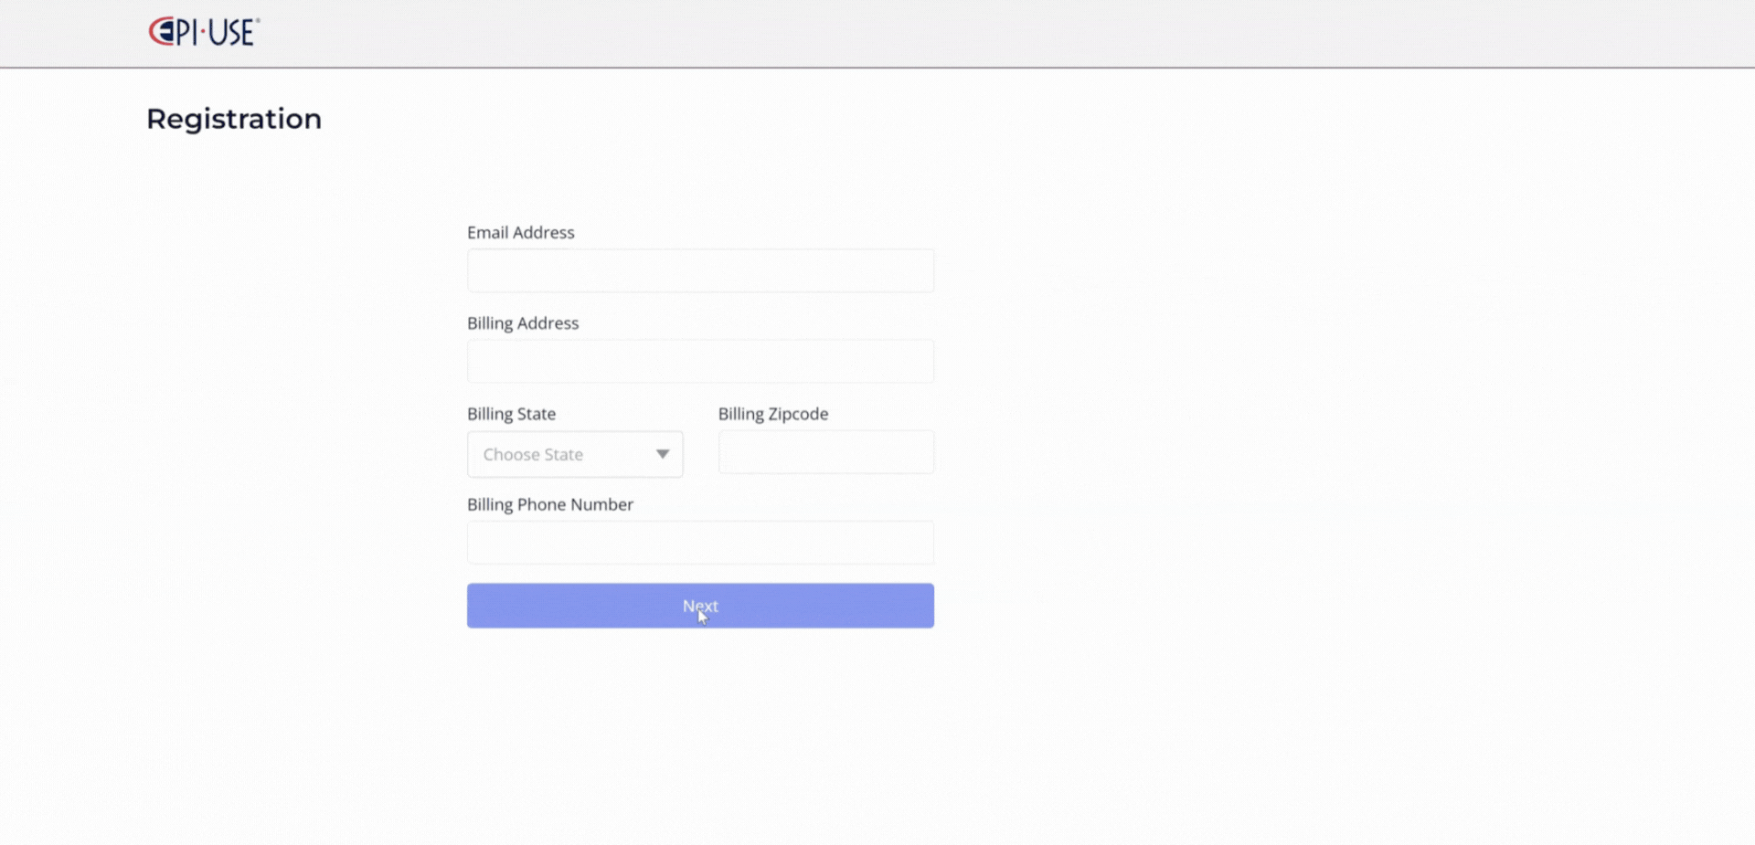Image resolution: width=1755 pixels, height=845 pixels.
Task: Click the "Billing Phone Number" label
Action: click(x=549, y=504)
